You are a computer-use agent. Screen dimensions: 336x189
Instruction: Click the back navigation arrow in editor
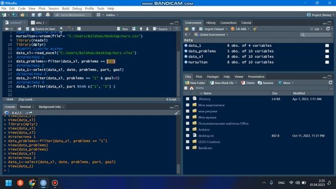point(7,29)
